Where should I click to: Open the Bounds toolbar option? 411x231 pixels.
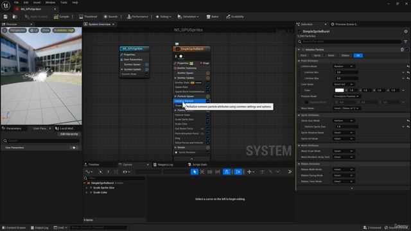[110, 17]
